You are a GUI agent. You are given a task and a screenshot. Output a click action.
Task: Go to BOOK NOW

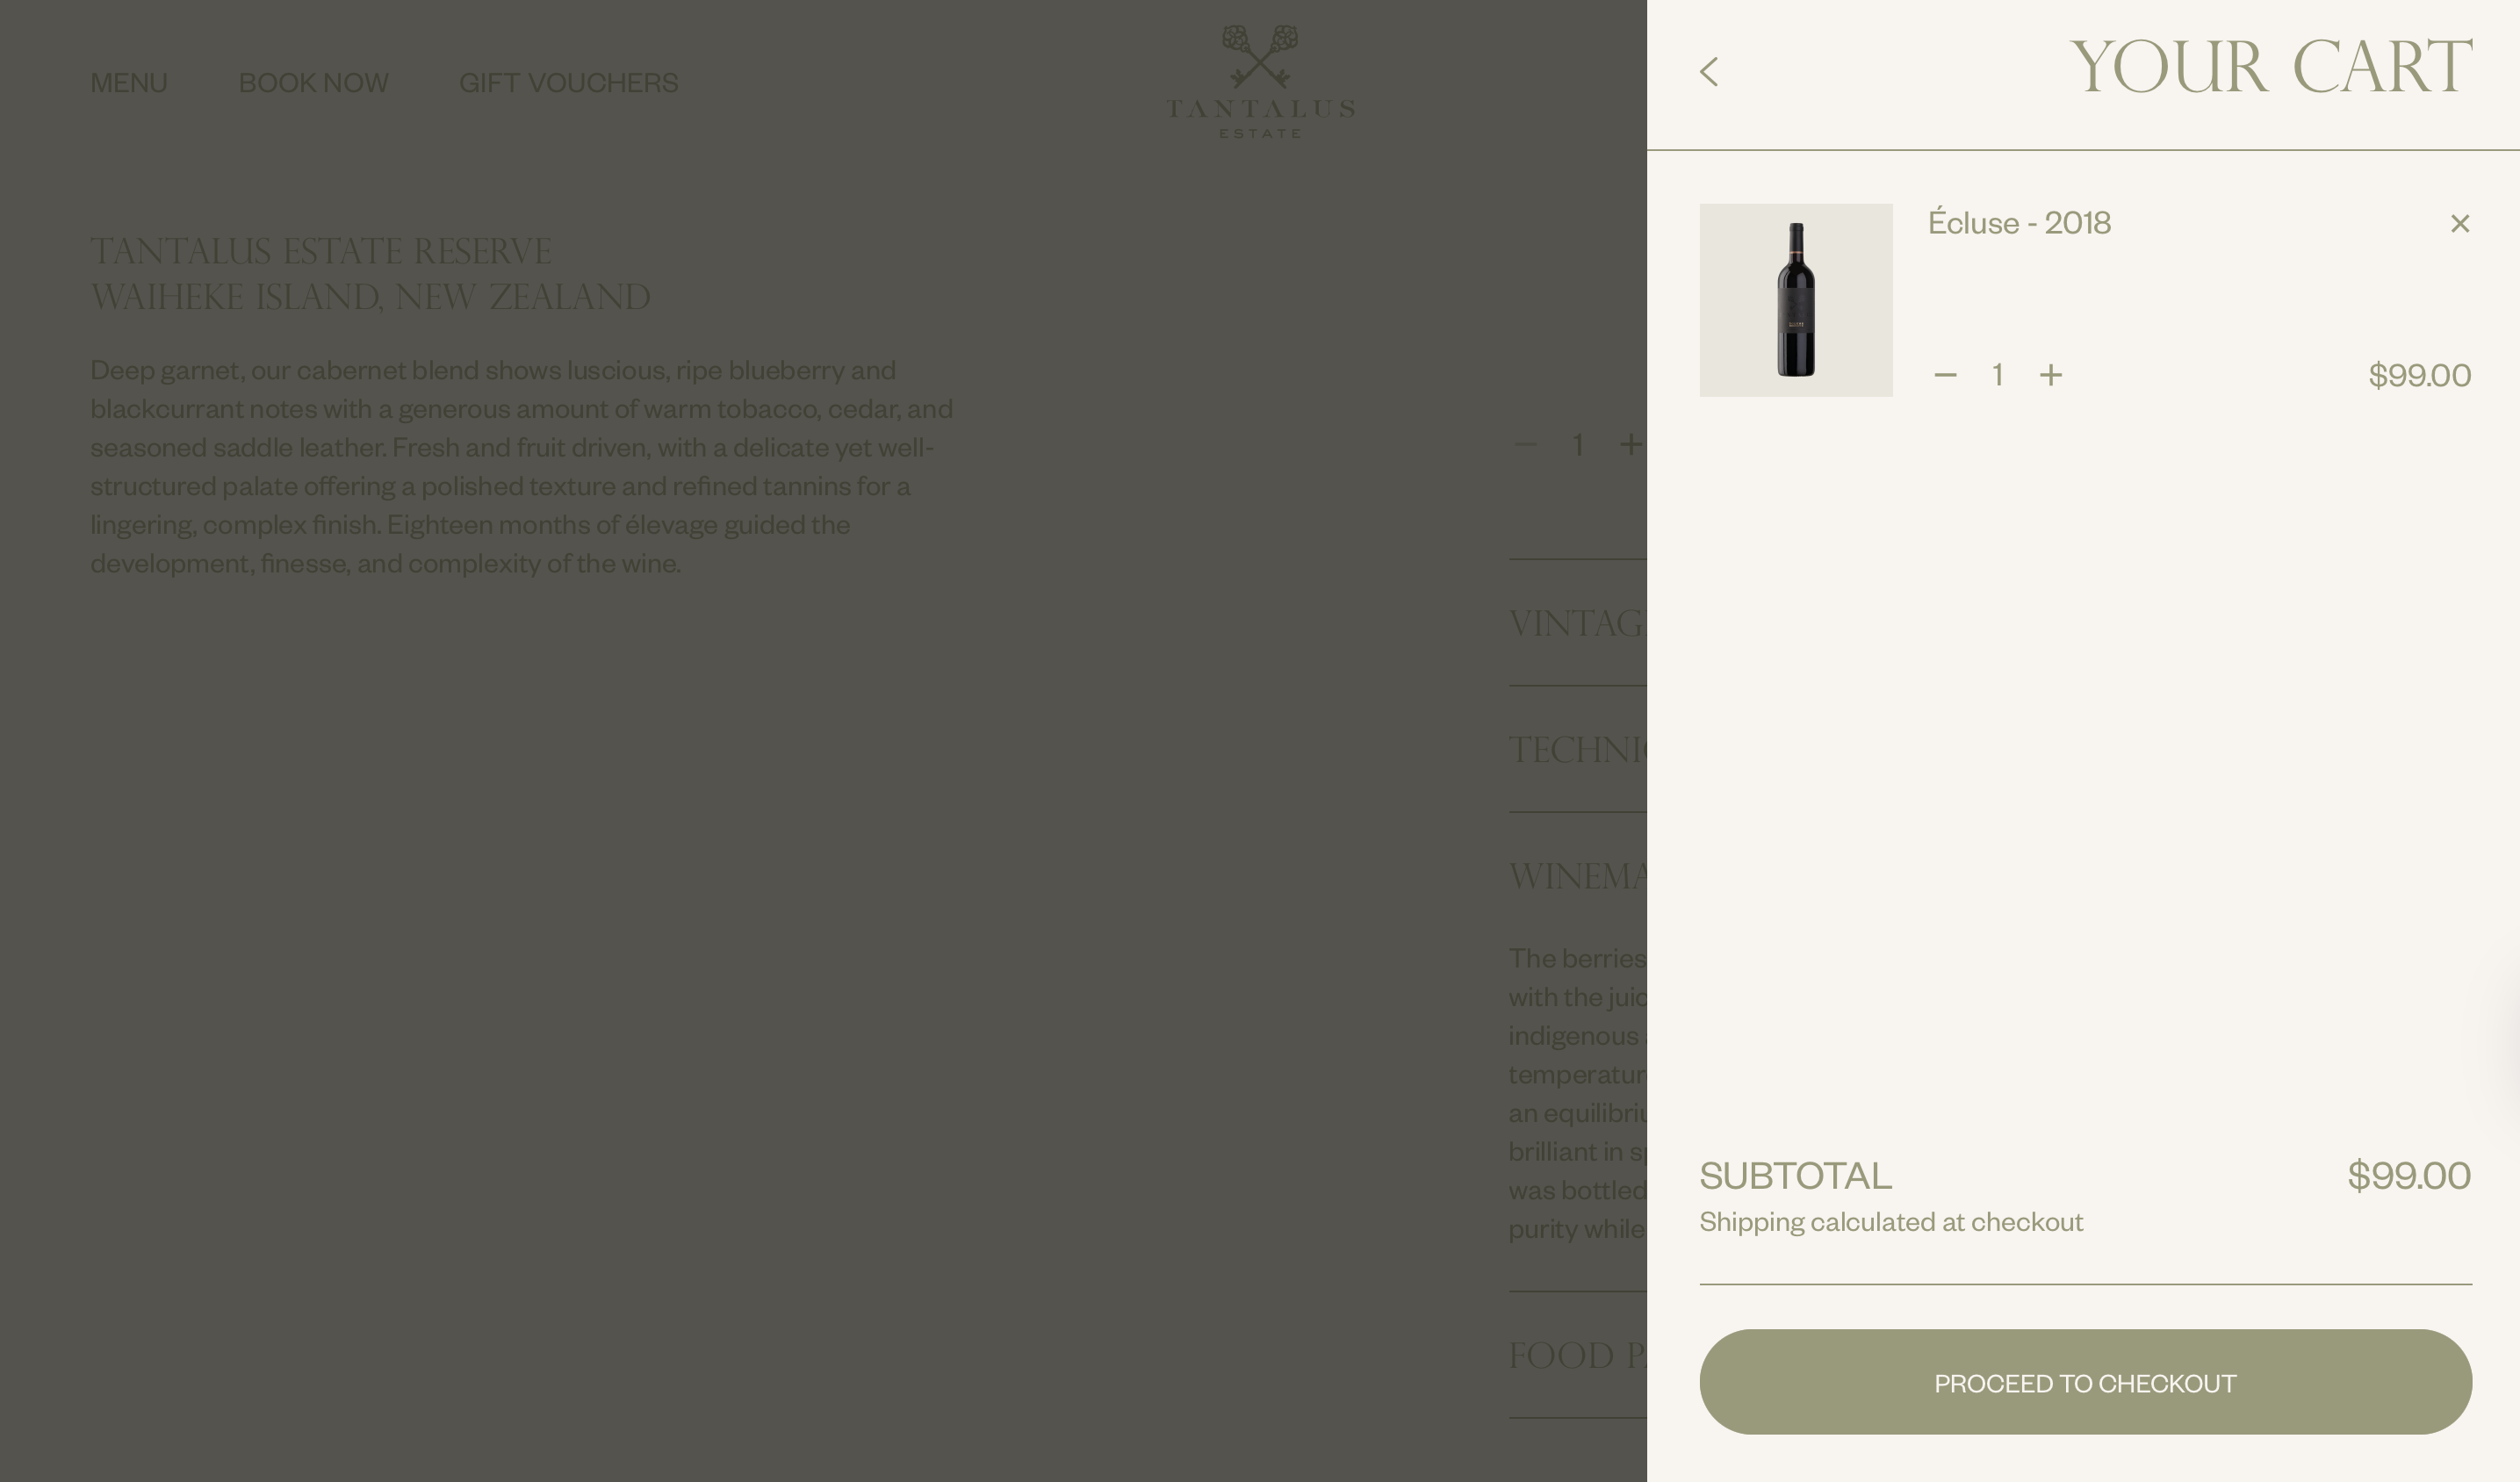[x=313, y=83]
